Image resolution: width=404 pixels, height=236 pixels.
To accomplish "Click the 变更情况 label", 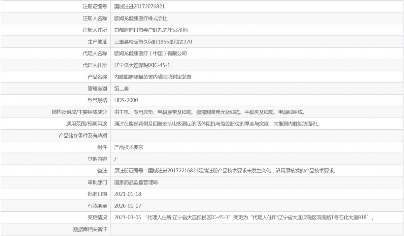I will 97,218.
